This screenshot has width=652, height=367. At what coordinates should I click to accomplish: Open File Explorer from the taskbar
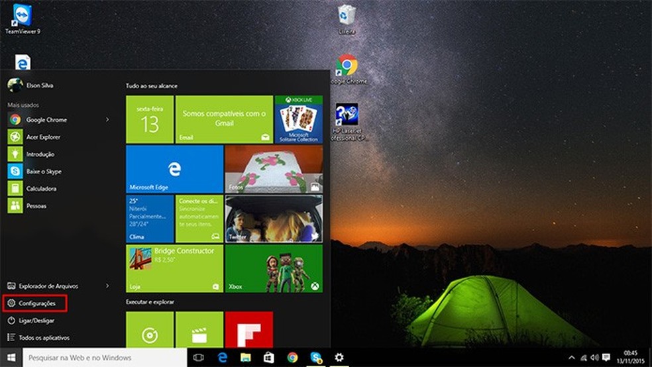pyautogui.click(x=246, y=358)
